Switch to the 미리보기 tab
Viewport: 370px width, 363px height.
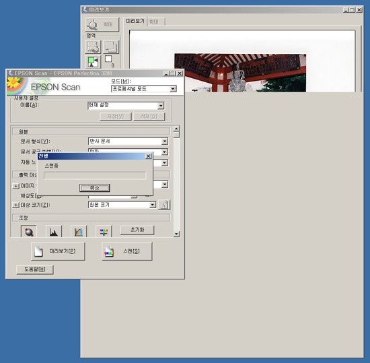[135, 22]
